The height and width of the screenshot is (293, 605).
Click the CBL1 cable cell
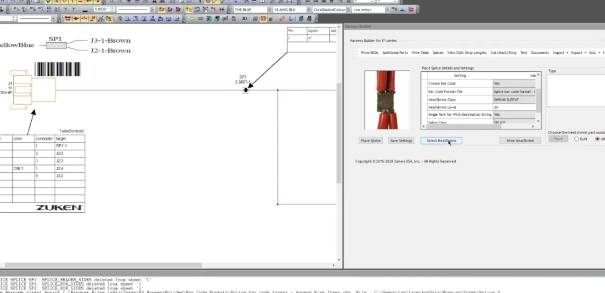click(x=23, y=168)
